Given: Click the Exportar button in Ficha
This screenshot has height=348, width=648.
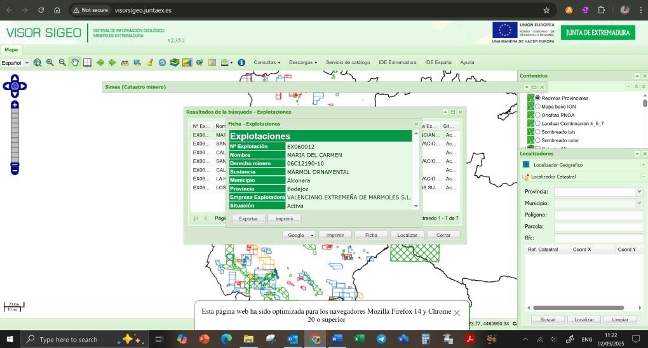Looking at the screenshot, I should (x=248, y=218).
